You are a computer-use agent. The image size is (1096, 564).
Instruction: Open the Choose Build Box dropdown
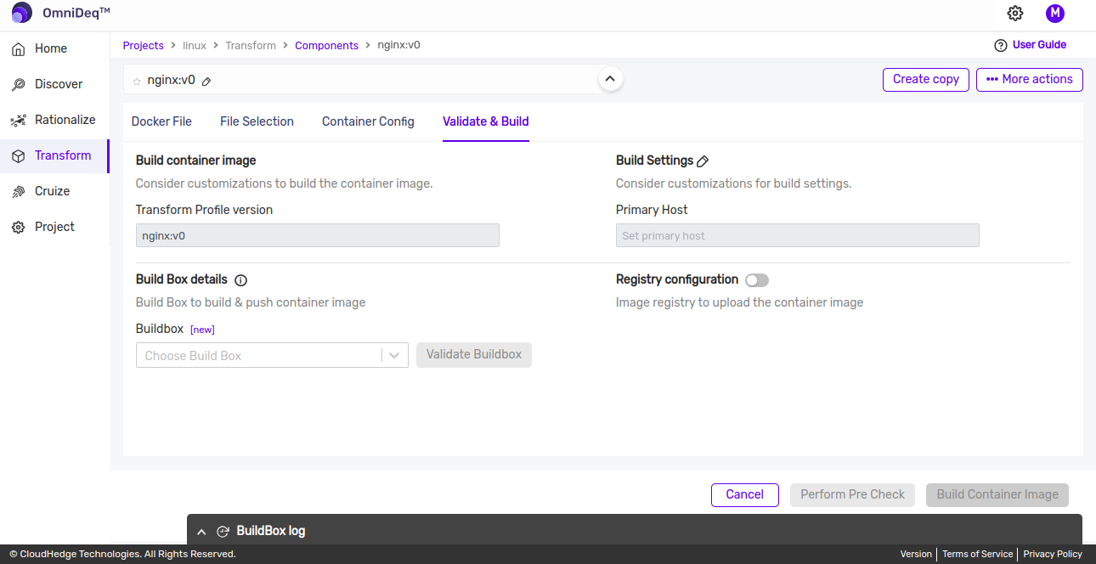[272, 355]
